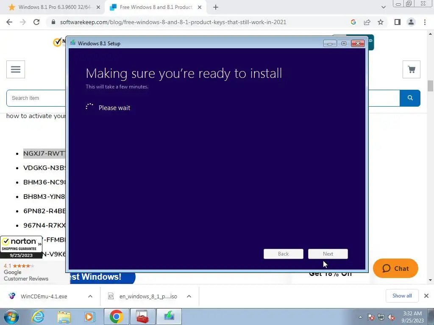Click the scrollbar down arrow
The width and height of the screenshot is (434, 325).
[x=431, y=280]
